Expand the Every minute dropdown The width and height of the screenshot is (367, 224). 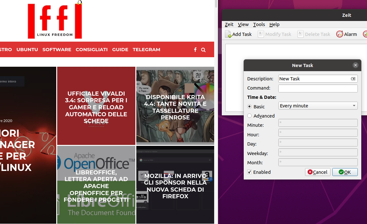click(x=318, y=106)
